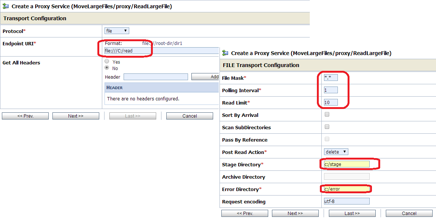Click the Add button next to Header field

pyautogui.click(x=205, y=77)
